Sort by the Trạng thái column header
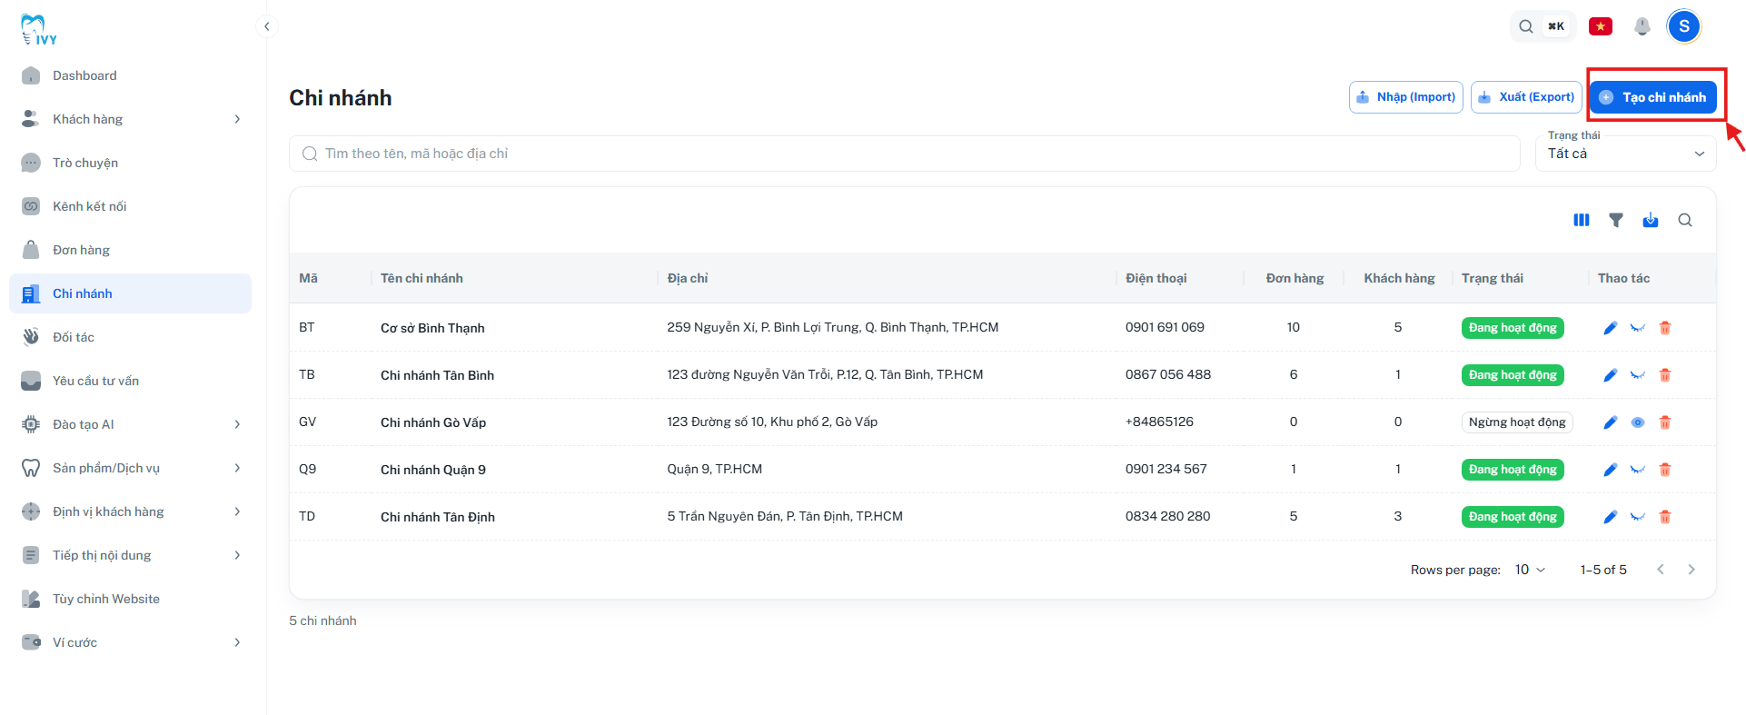The image size is (1746, 715). pyautogui.click(x=1493, y=278)
